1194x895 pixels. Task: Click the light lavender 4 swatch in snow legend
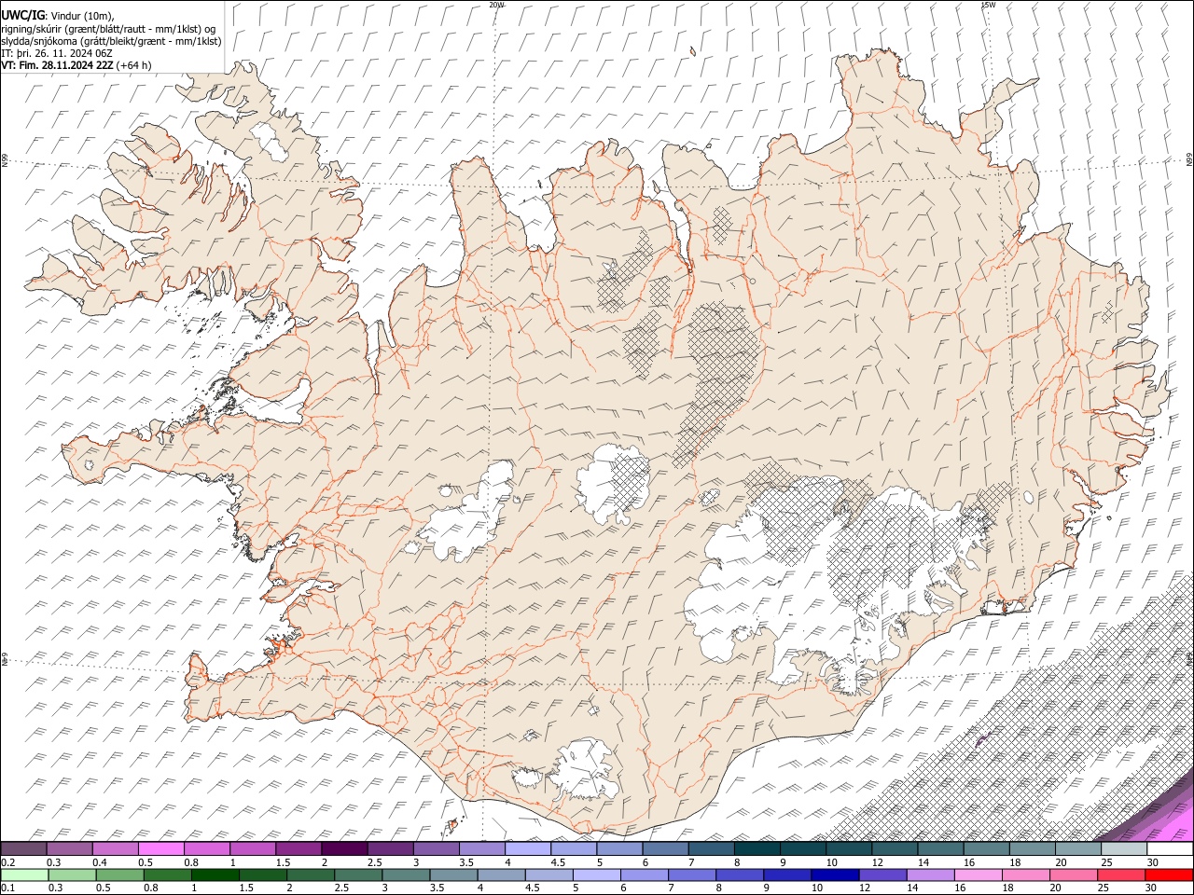[x=528, y=849]
